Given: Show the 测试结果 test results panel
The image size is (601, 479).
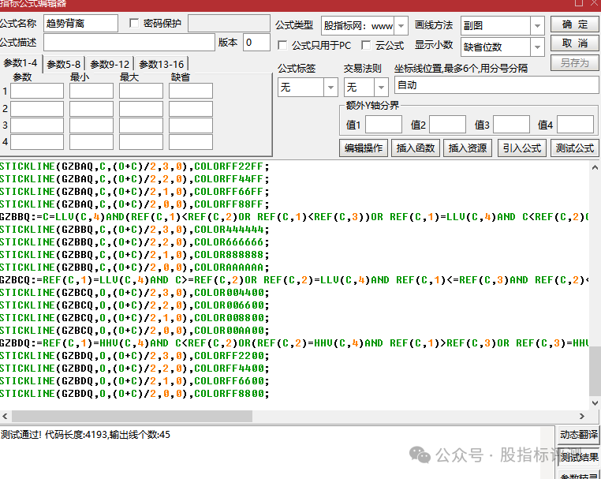Looking at the screenshot, I should click(x=579, y=457).
